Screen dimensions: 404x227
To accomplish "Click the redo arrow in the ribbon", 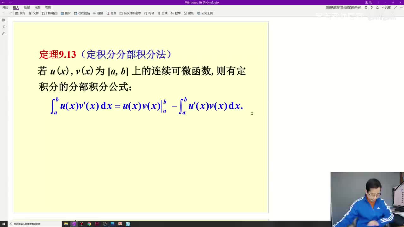I will [x=10, y=13].
